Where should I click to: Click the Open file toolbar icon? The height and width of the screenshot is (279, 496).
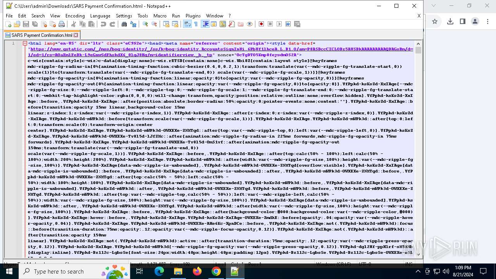[17, 24]
